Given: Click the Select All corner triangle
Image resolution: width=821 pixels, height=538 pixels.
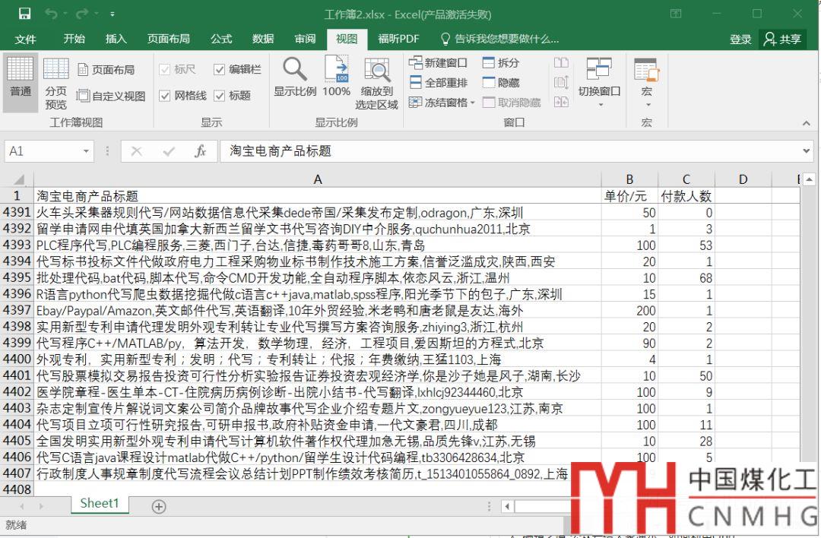Looking at the screenshot, I should pos(17,179).
